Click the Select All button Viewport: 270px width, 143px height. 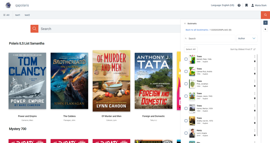pyautogui.click(x=191, y=49)
